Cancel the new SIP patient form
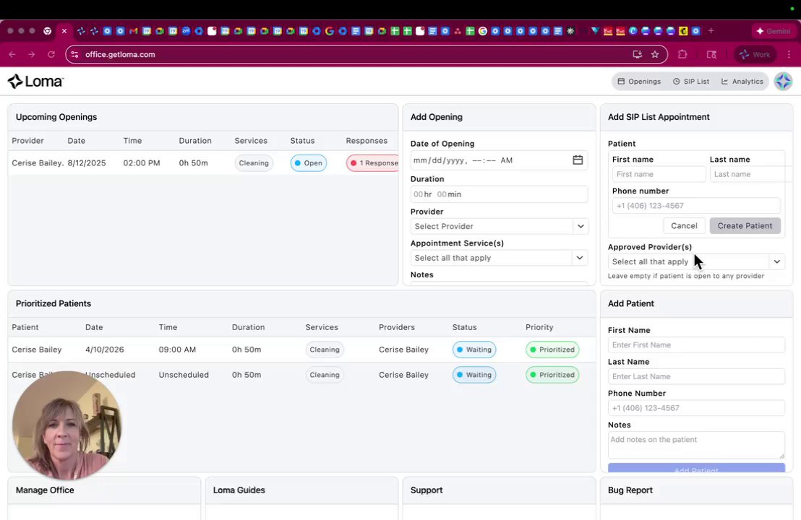This screenshot has width=801, height=520. pos(684,226)
